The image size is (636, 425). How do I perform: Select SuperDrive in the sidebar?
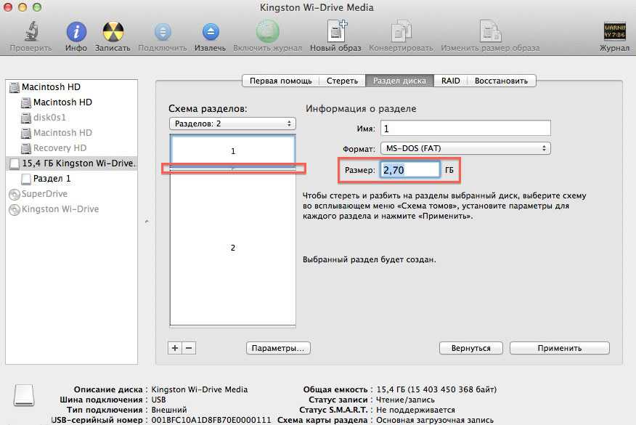[44, 194]
